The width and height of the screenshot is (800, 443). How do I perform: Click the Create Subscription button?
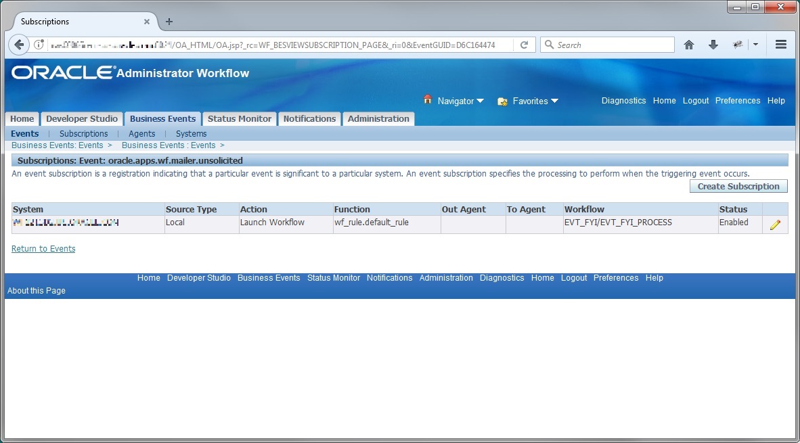(738, 186)
